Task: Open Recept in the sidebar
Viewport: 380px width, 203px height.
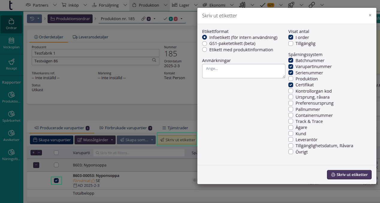Action: coord(11,64)
